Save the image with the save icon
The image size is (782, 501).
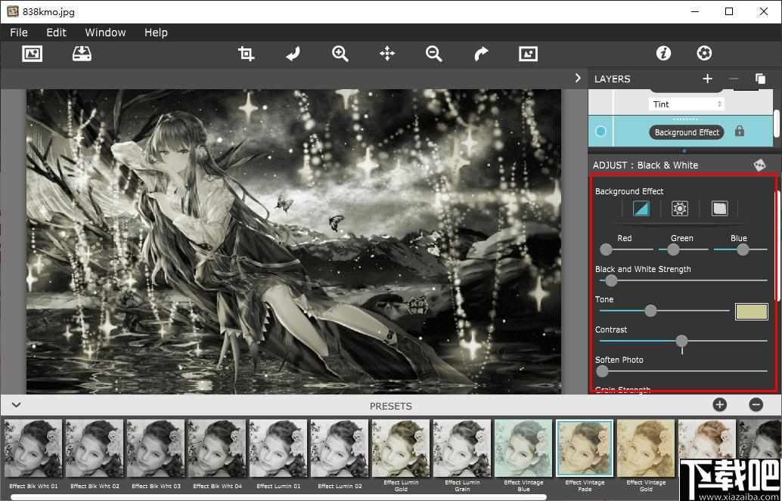[82, 54]
